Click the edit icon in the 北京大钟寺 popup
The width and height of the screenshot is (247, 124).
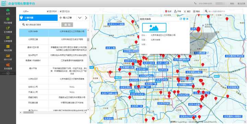[181, 19]
